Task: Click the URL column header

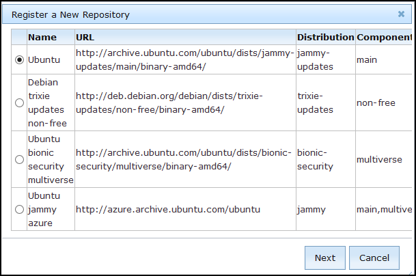Action: click(x=185, y=37)
